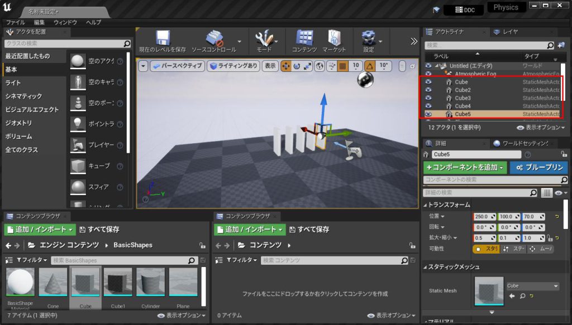Toggle sources panel in BasicShapes content browser

[x=9, y=260]
